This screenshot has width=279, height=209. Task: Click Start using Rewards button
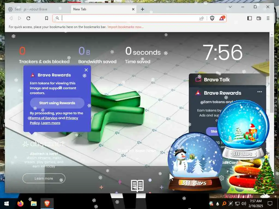pyautogui.click(x=57, y=103)
